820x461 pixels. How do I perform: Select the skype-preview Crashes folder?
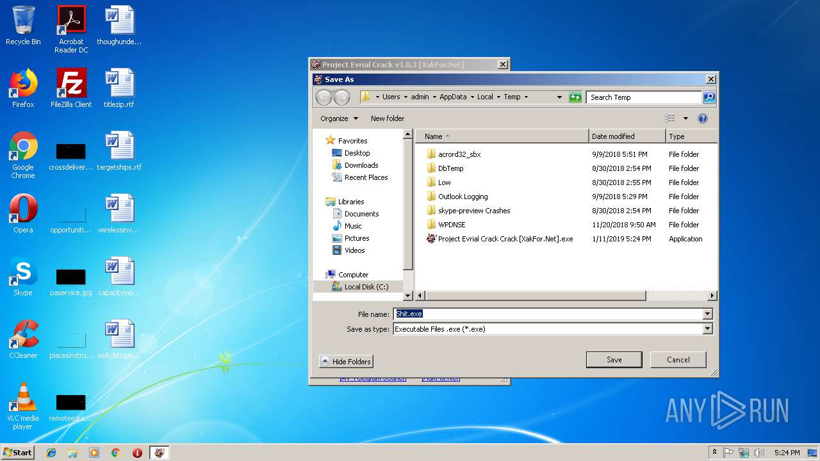[x=468, y=211]
